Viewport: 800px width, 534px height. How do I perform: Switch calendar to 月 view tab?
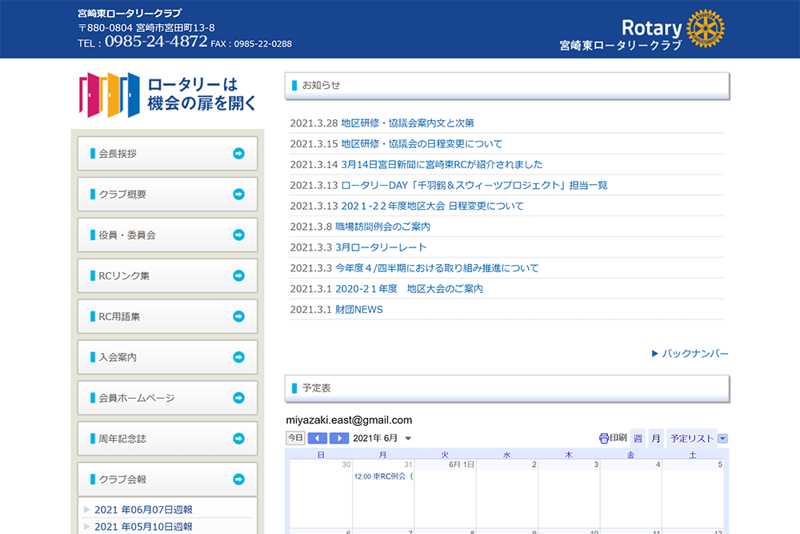click(x=656, y=438)
